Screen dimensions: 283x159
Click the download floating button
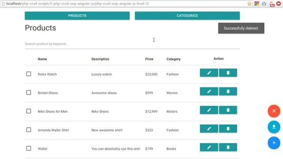(x=274, y=127)
